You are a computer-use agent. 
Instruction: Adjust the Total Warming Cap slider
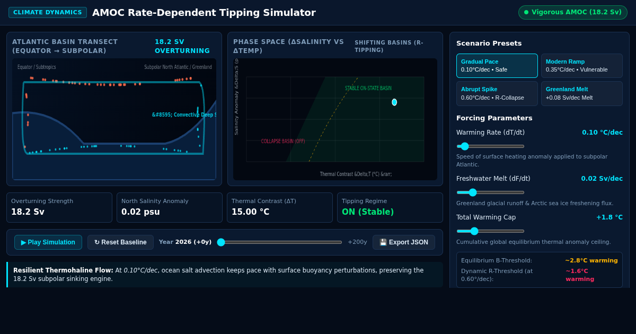click(x=490, y=231)
